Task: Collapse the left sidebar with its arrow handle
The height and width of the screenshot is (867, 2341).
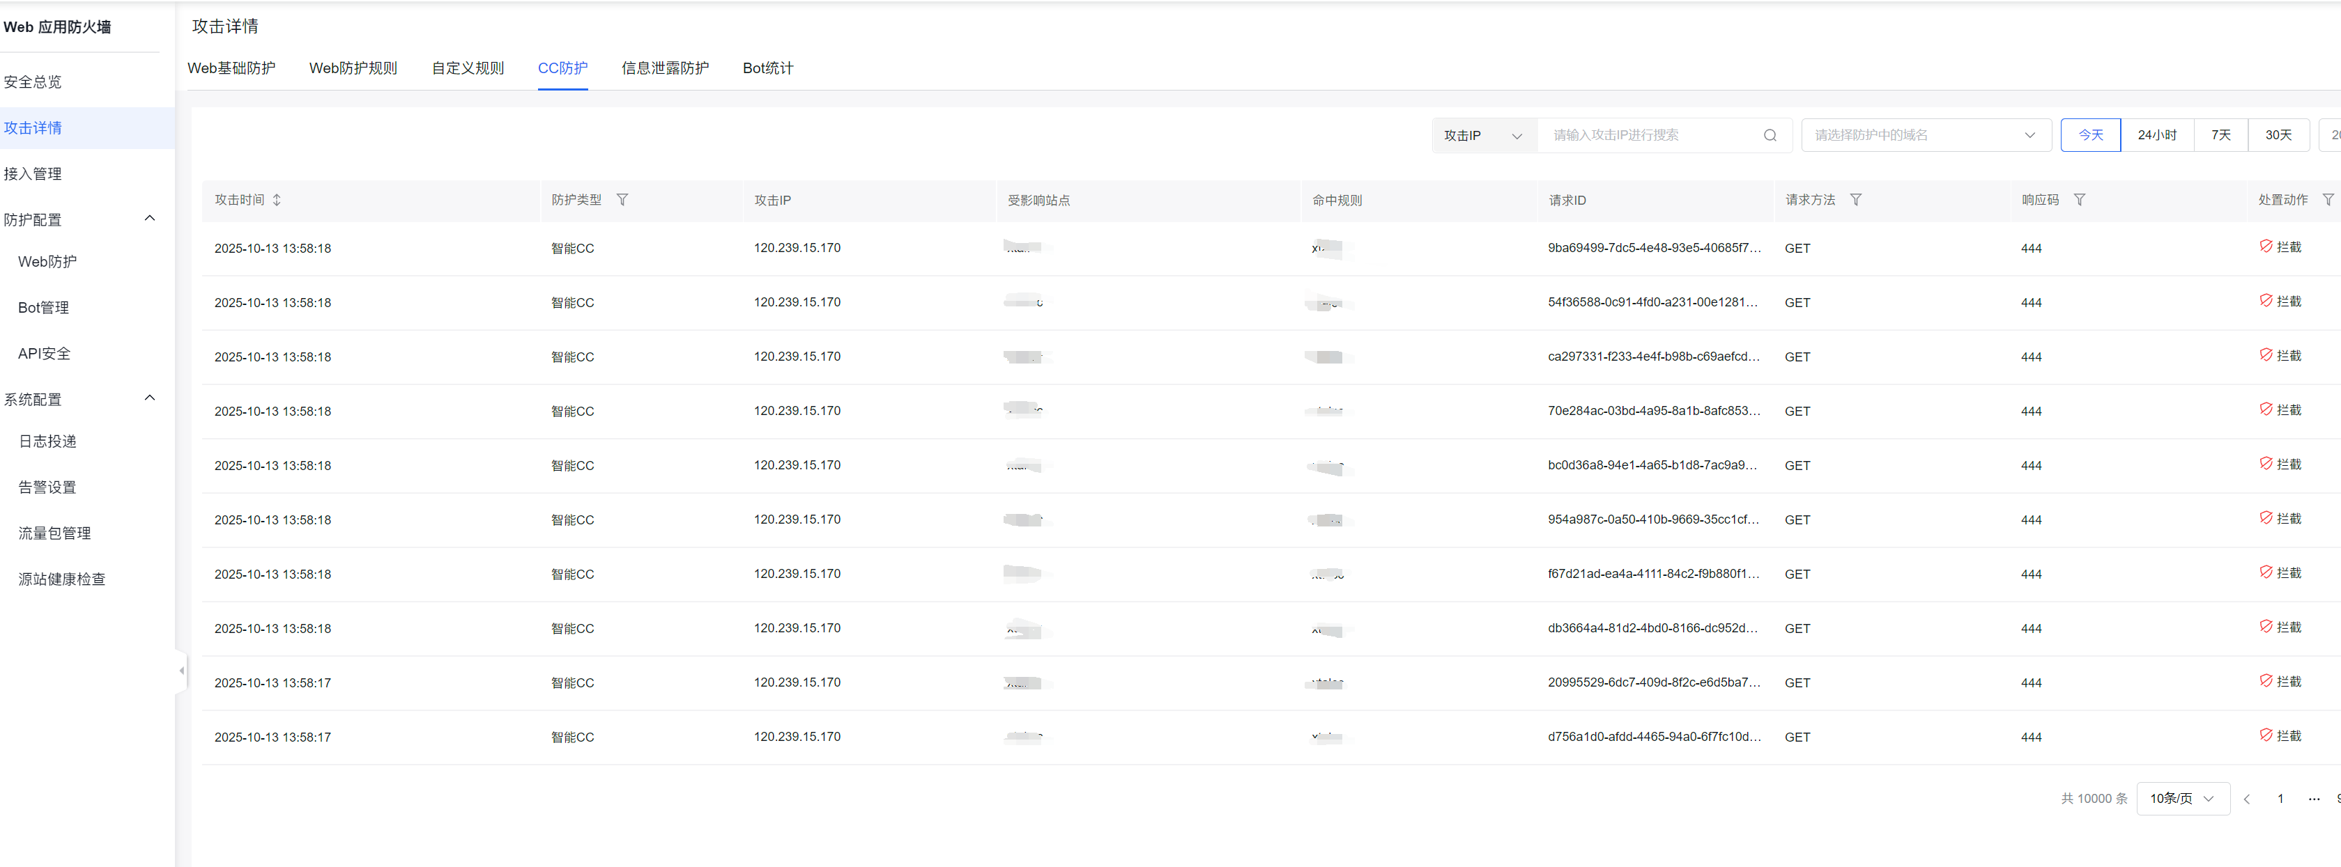Action: (x=181, y=671)
